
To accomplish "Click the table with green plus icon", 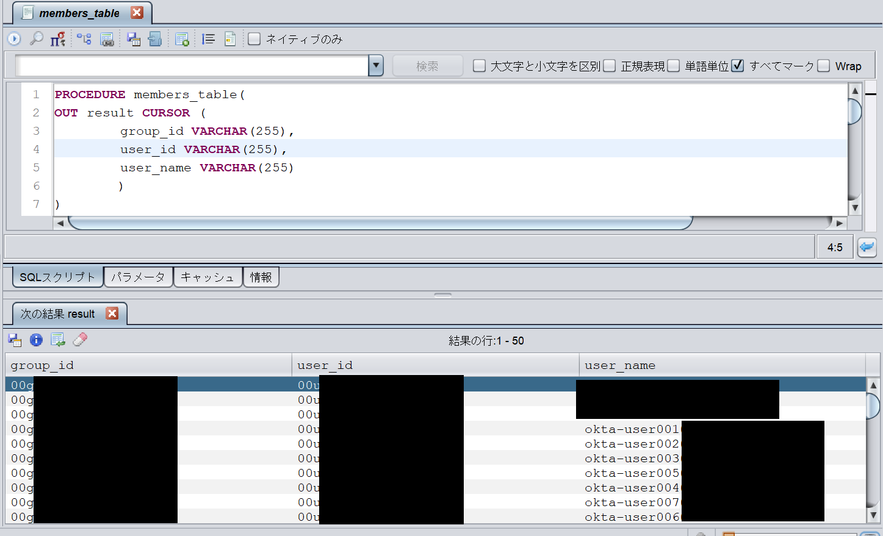I will point(182,40).
